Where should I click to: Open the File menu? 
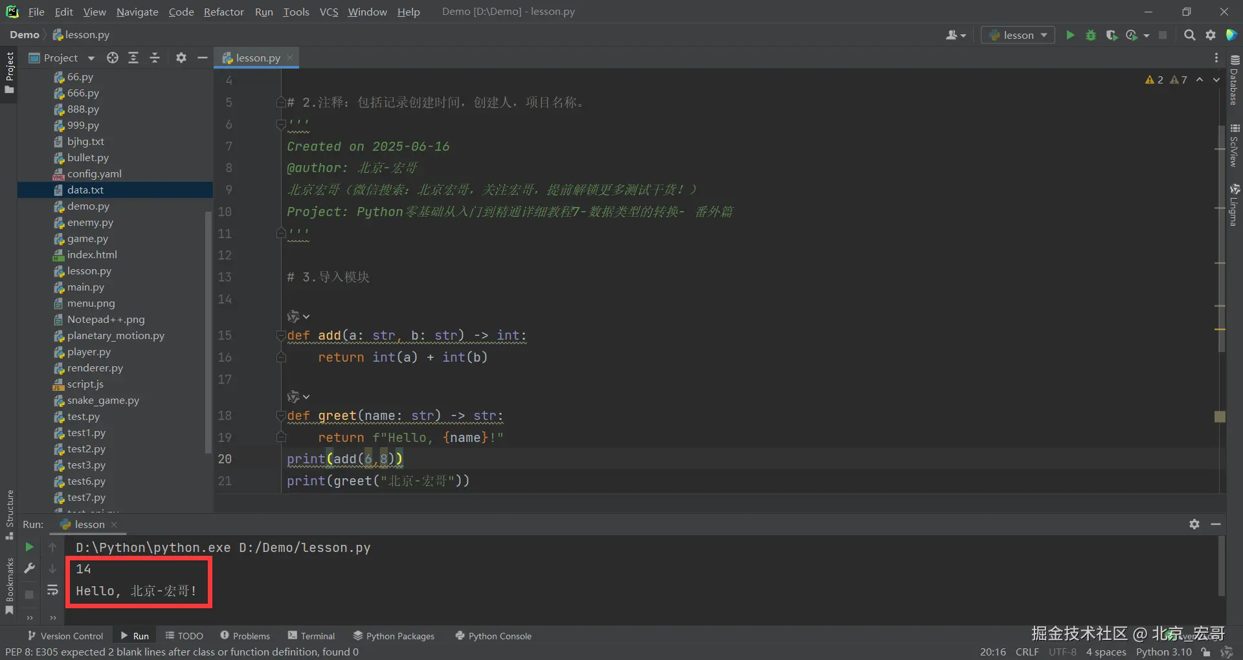pos(36,12)
